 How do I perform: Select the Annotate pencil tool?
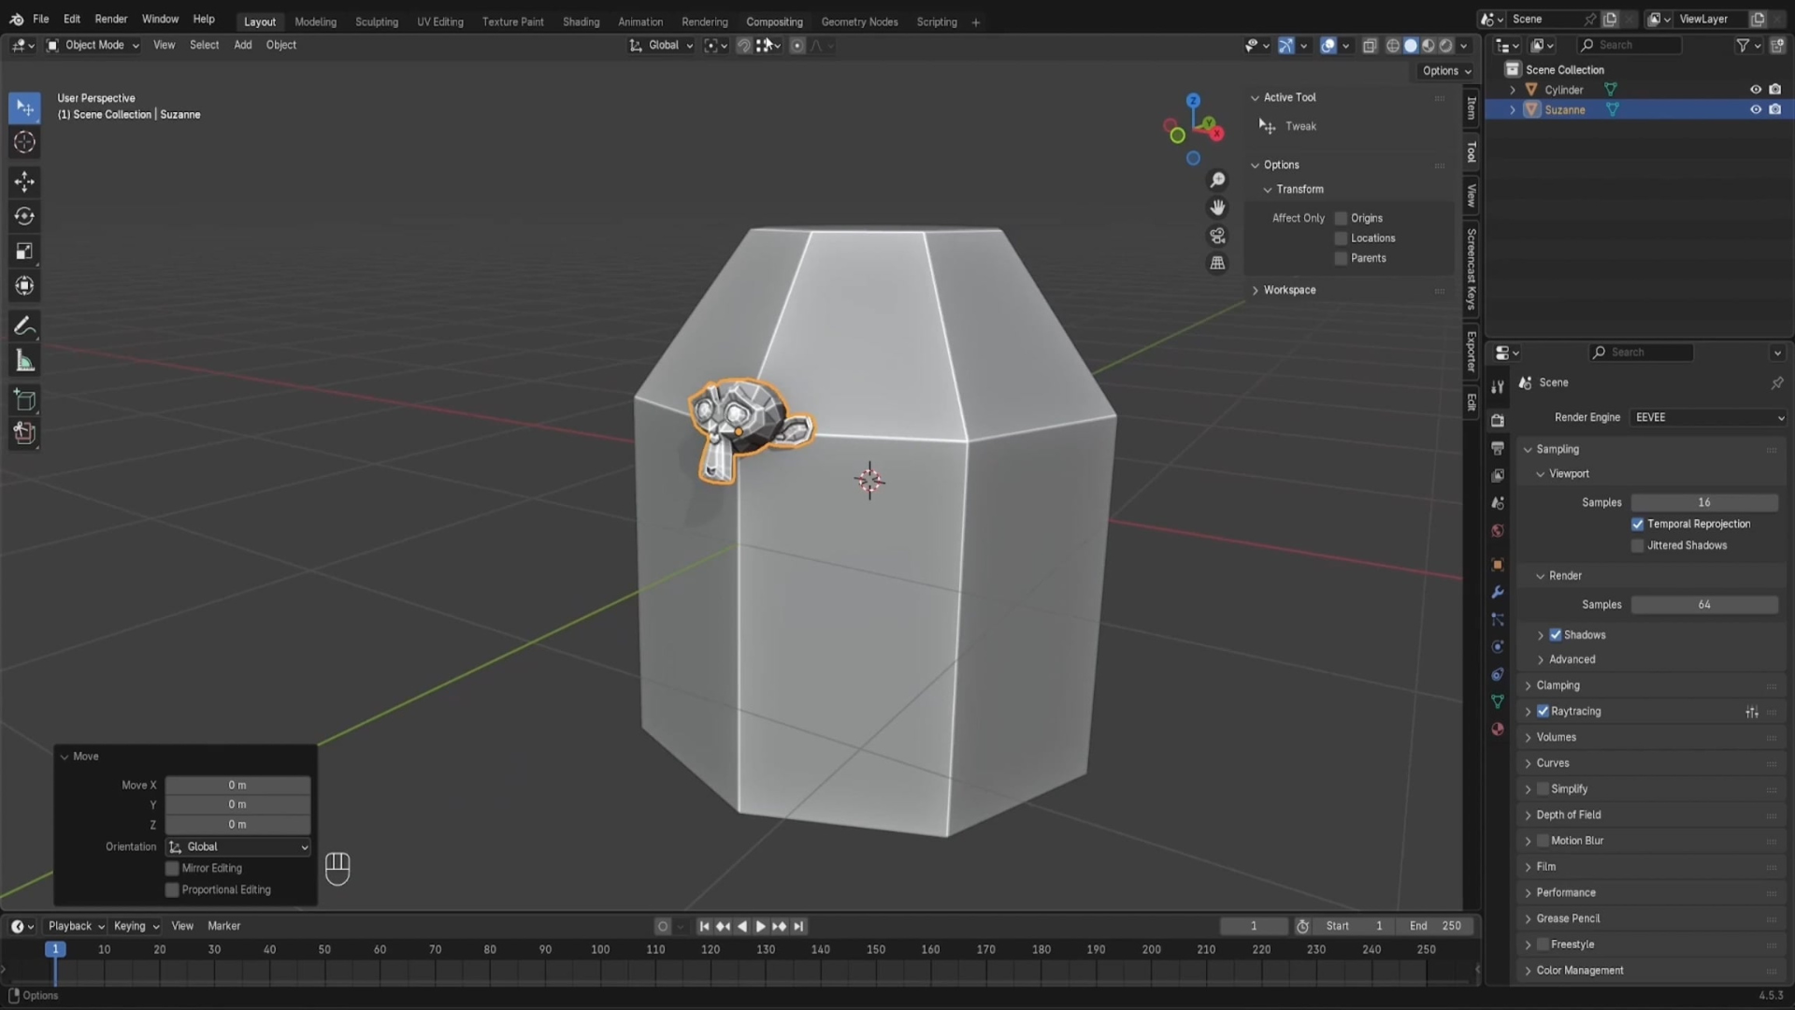click(24, 326)
